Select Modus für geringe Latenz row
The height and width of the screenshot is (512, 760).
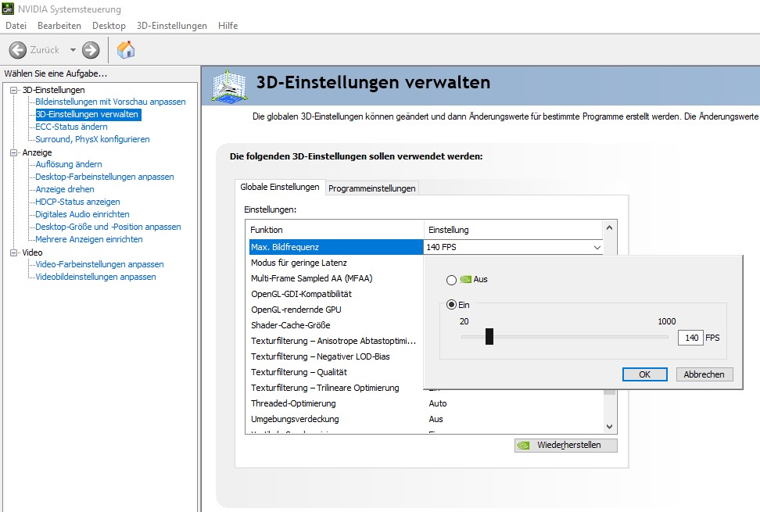point(336,263)
